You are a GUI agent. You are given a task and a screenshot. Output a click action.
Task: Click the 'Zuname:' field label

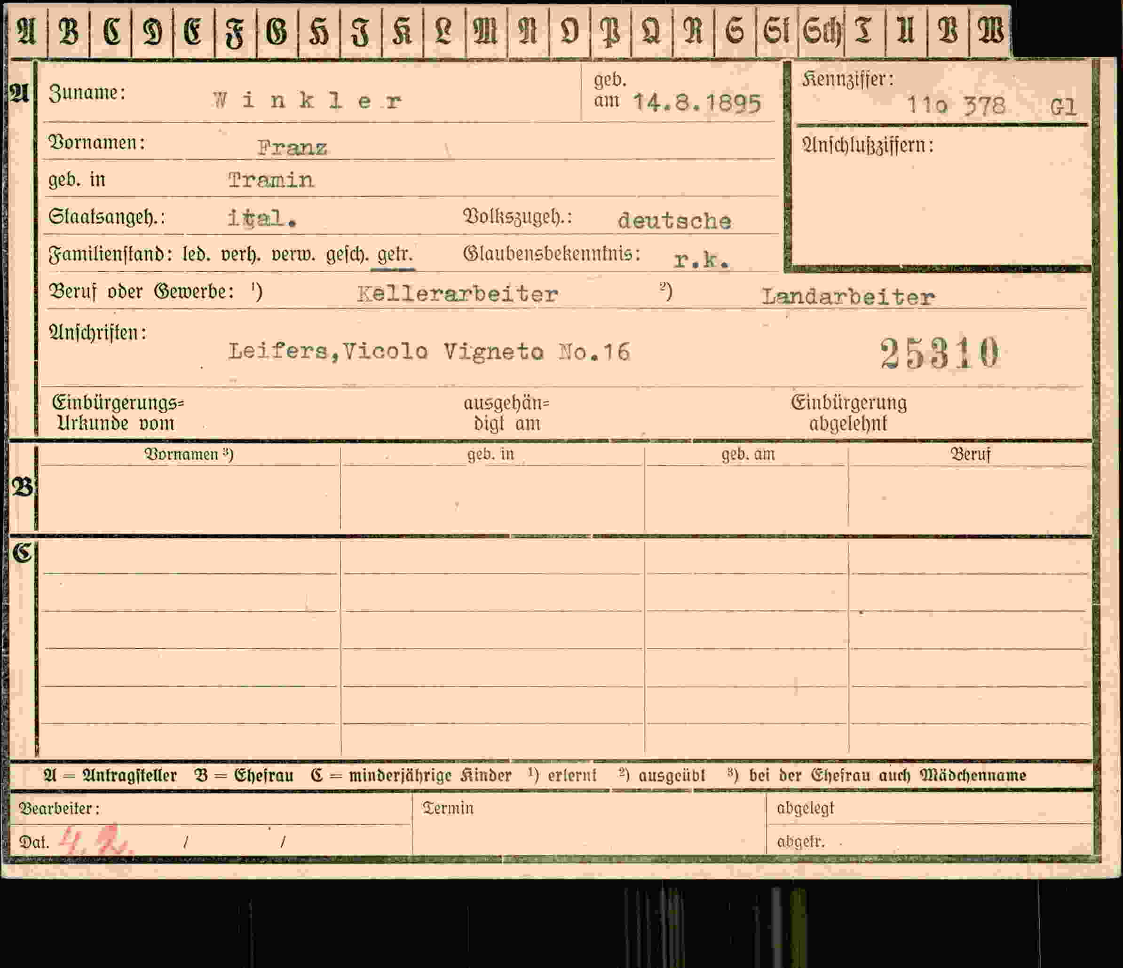point(87,93)
